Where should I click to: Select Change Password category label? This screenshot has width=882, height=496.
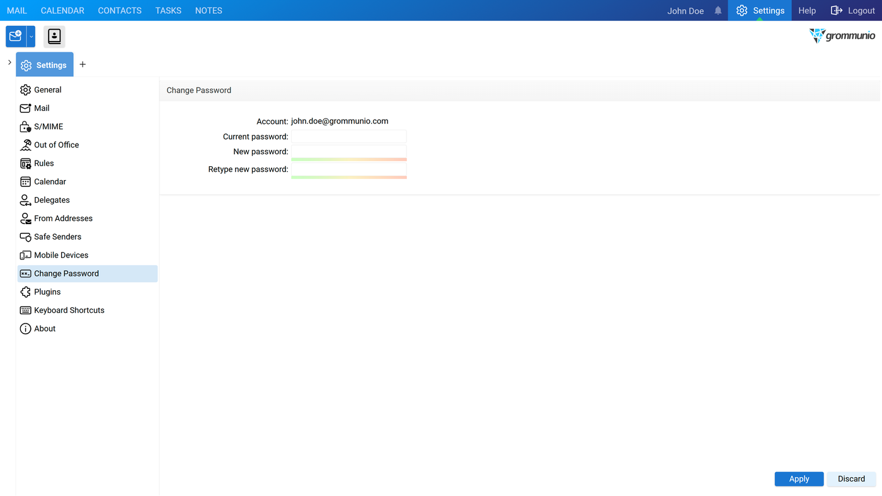point(66,273)
